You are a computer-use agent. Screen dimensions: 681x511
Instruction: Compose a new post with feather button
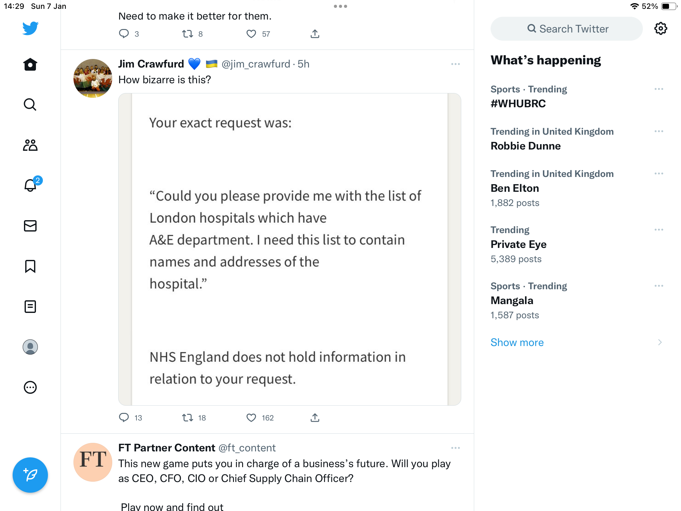[x=30, y=475]
